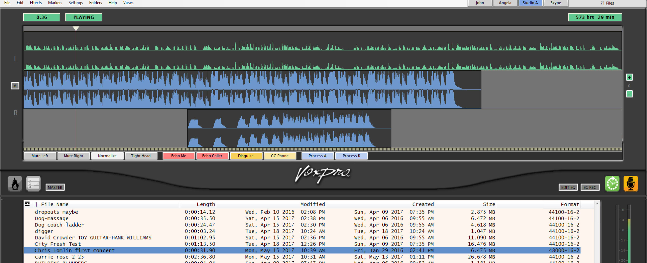This screenshot has height=263, width=647.
Task: Click the green plus zoom button
Action: tap(629, 77)
